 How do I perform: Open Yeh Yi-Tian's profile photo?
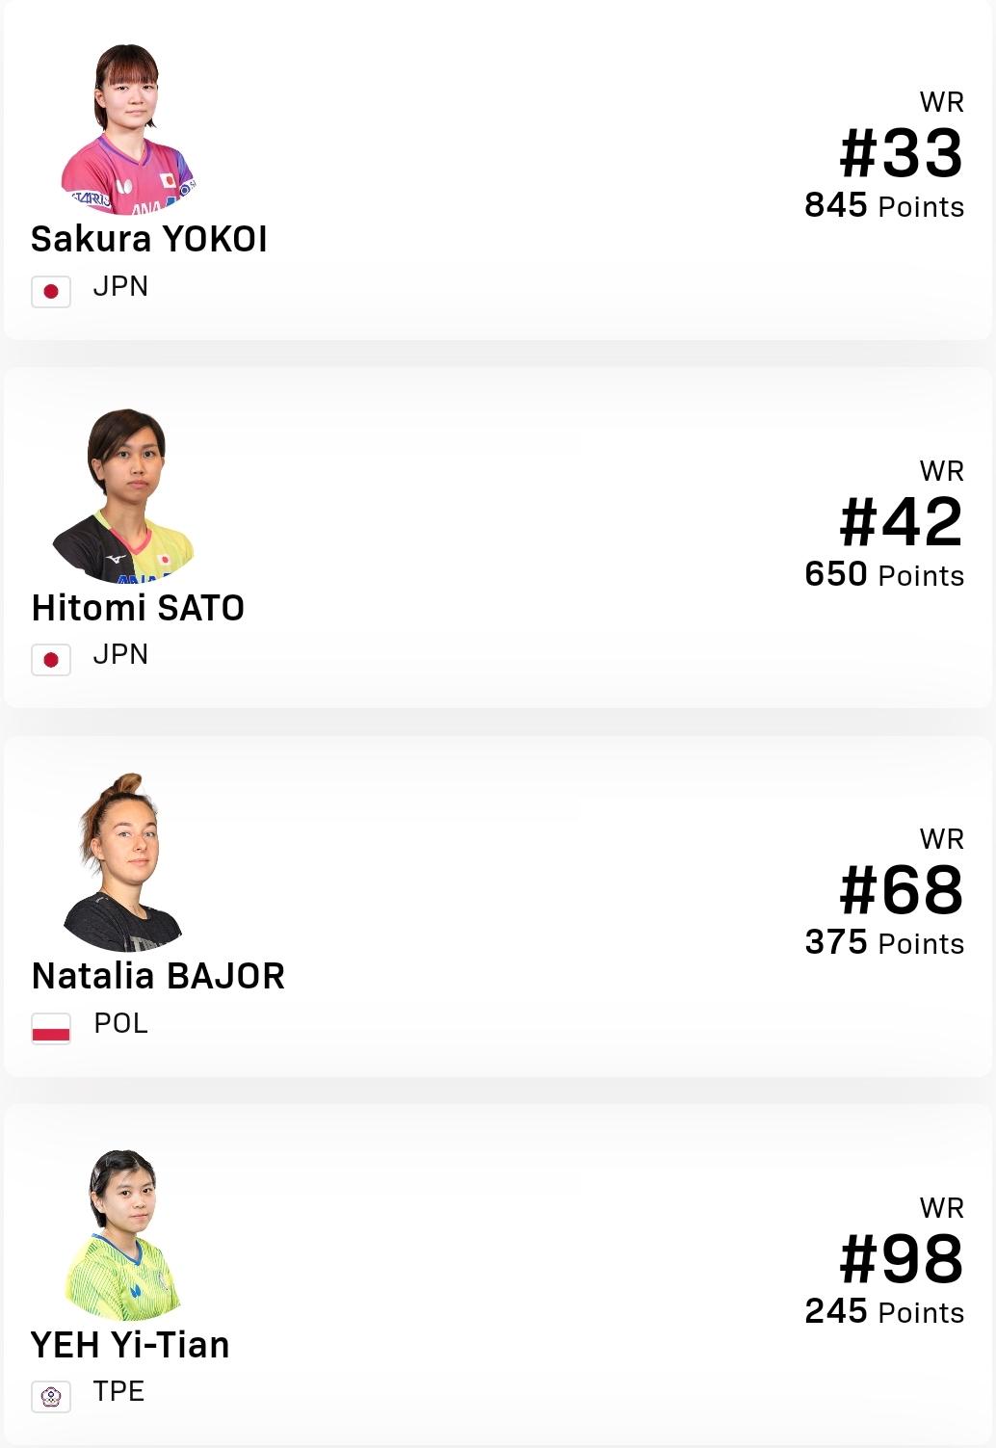coord(123,1234)
